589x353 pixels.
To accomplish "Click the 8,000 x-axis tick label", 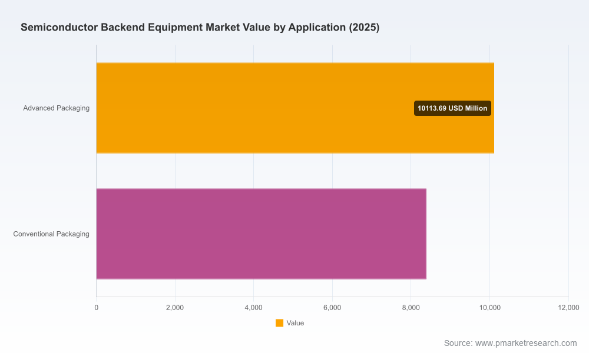I will click(411, 308).
